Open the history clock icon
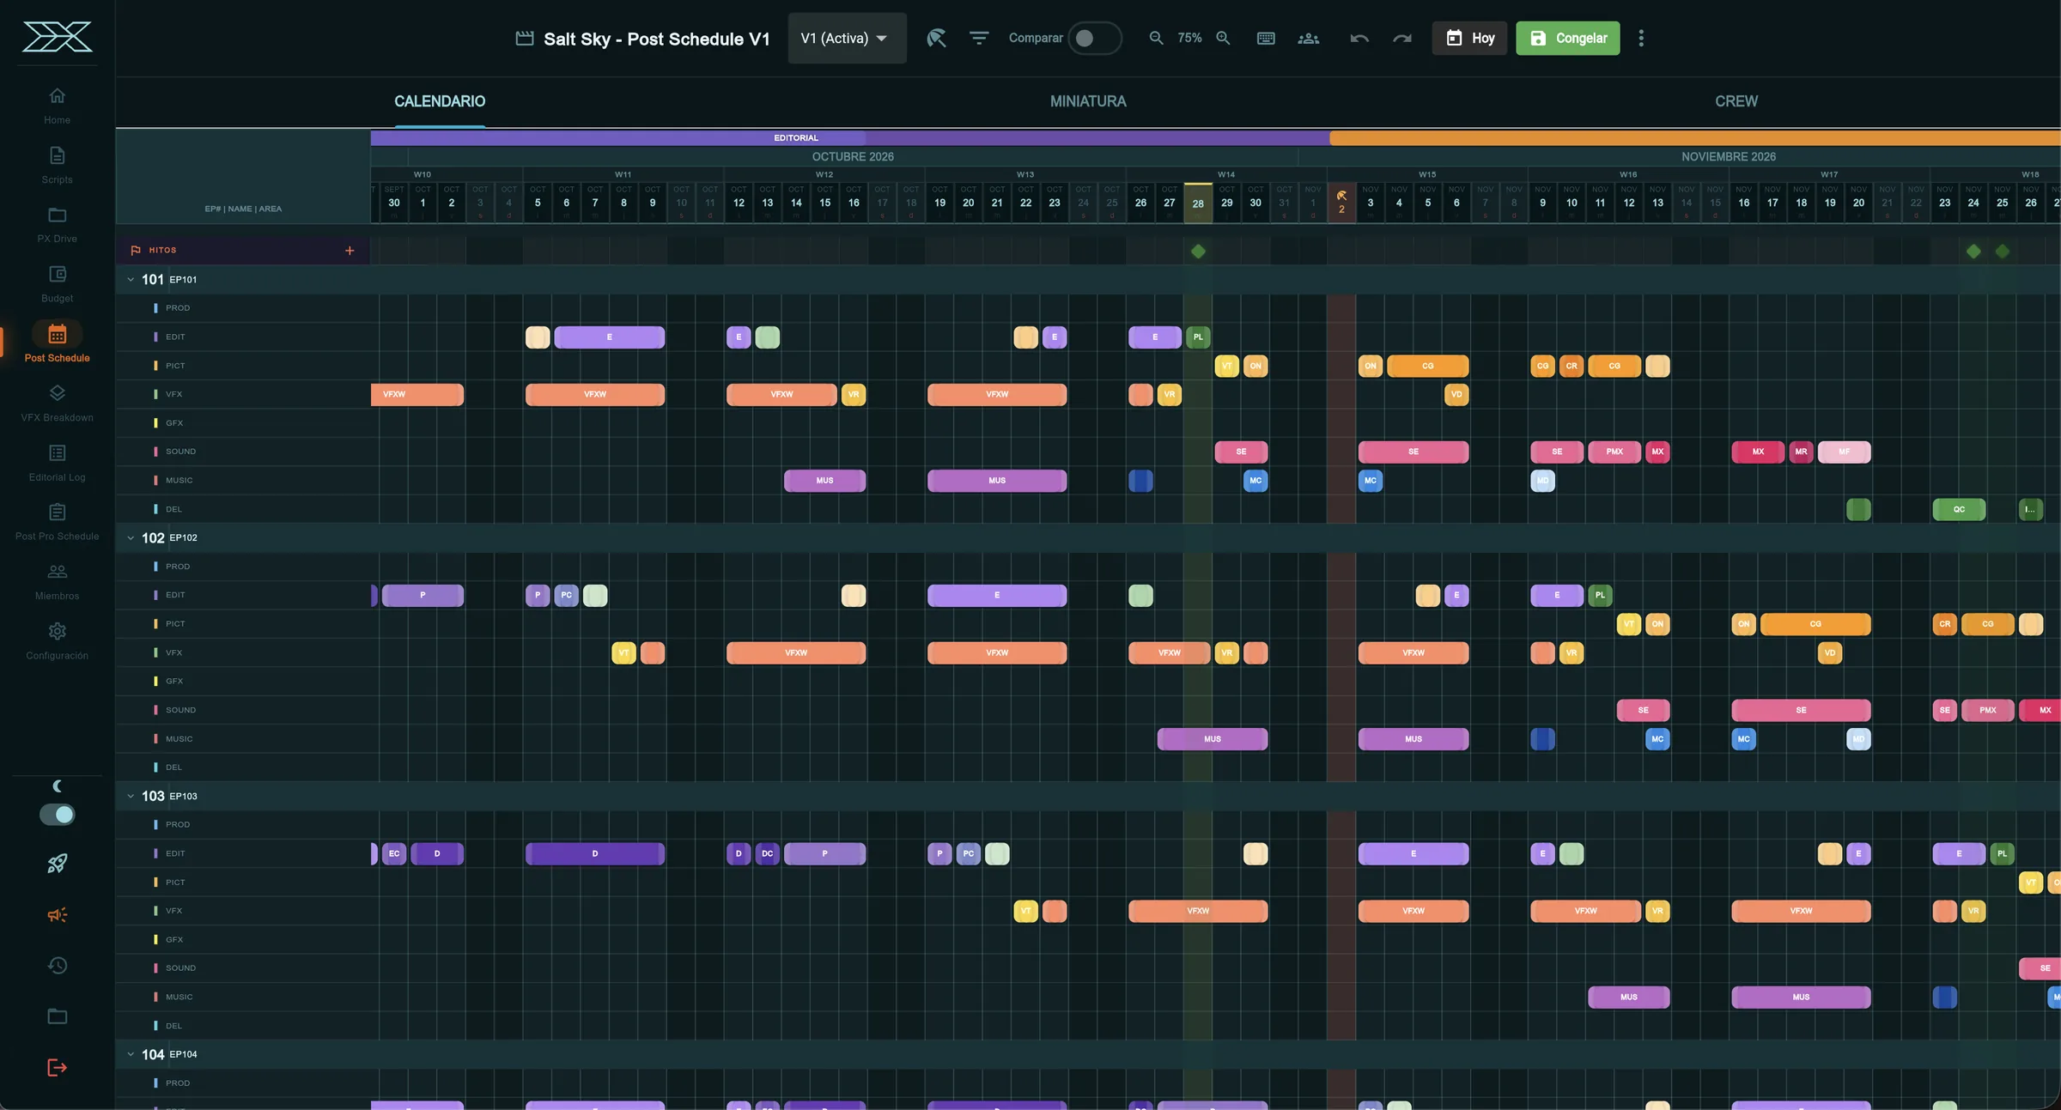Viewport: 2061px width, 1110px height. pyautogui.click(x=57, y=966)
